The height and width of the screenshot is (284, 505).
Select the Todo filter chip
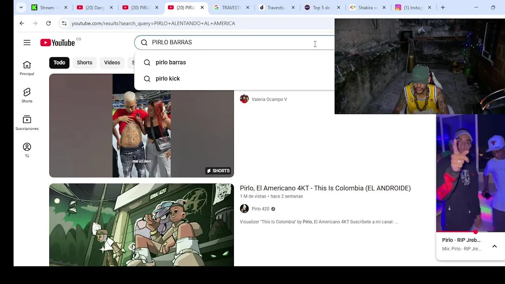tap(59, 63)
